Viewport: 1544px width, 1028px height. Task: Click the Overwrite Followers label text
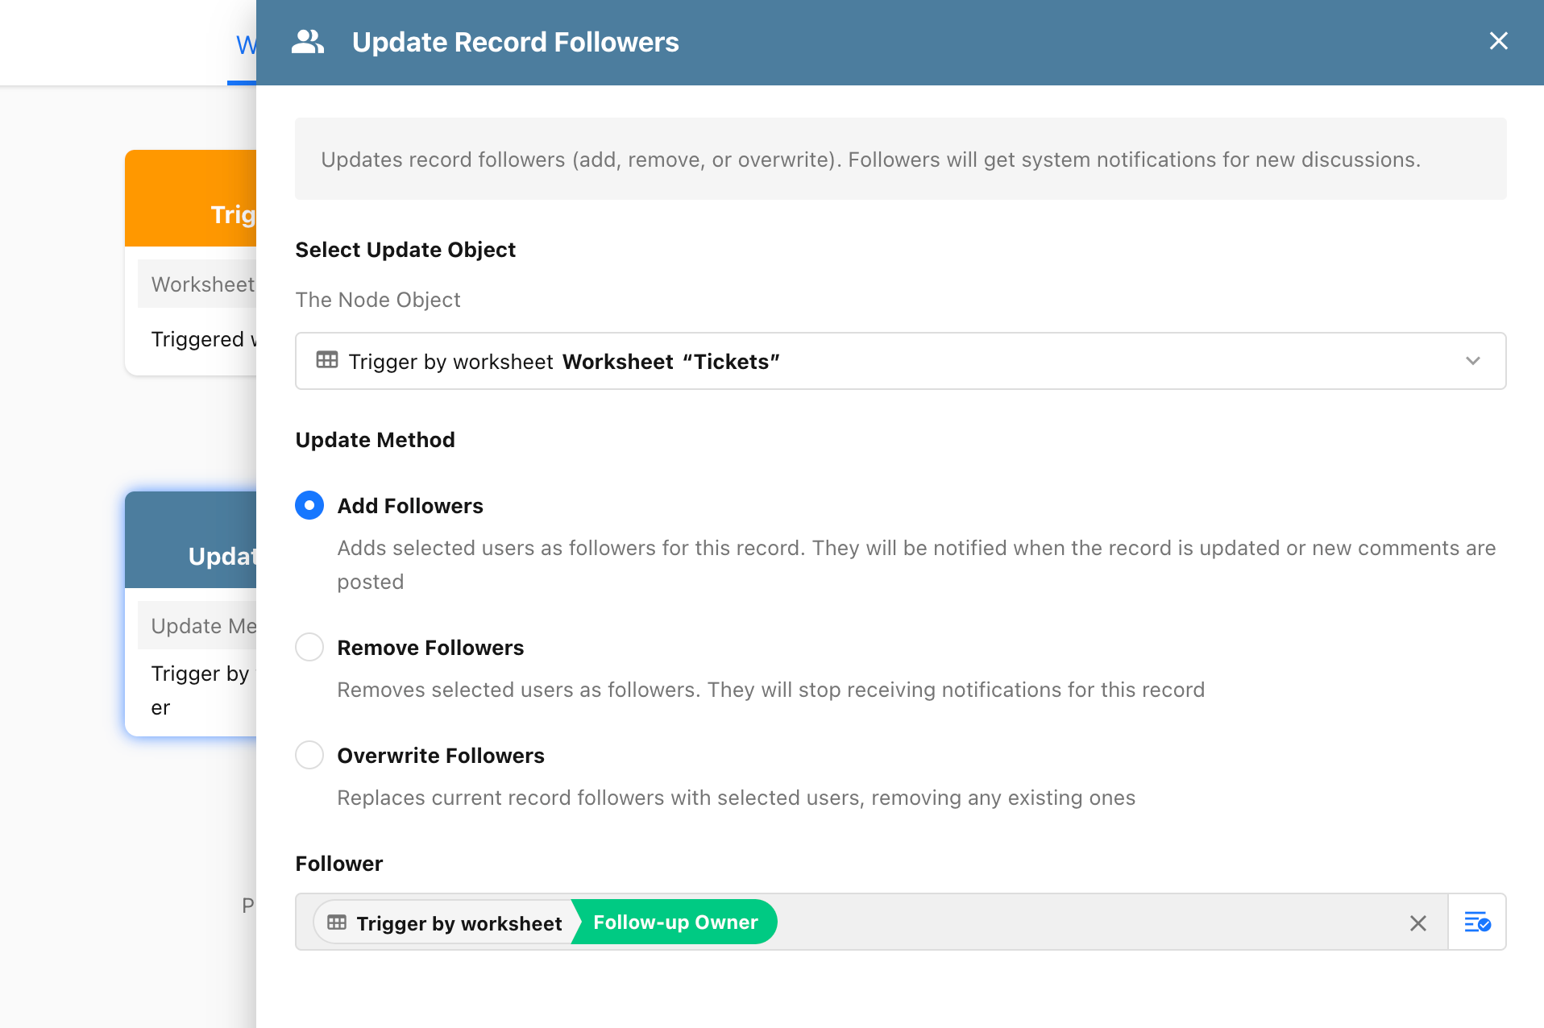tap(441, 756)
